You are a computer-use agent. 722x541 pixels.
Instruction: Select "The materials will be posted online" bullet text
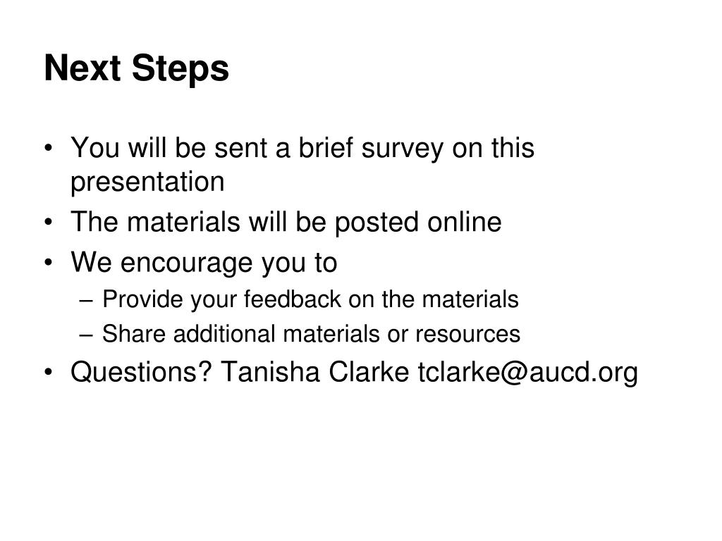click(286, 222)
